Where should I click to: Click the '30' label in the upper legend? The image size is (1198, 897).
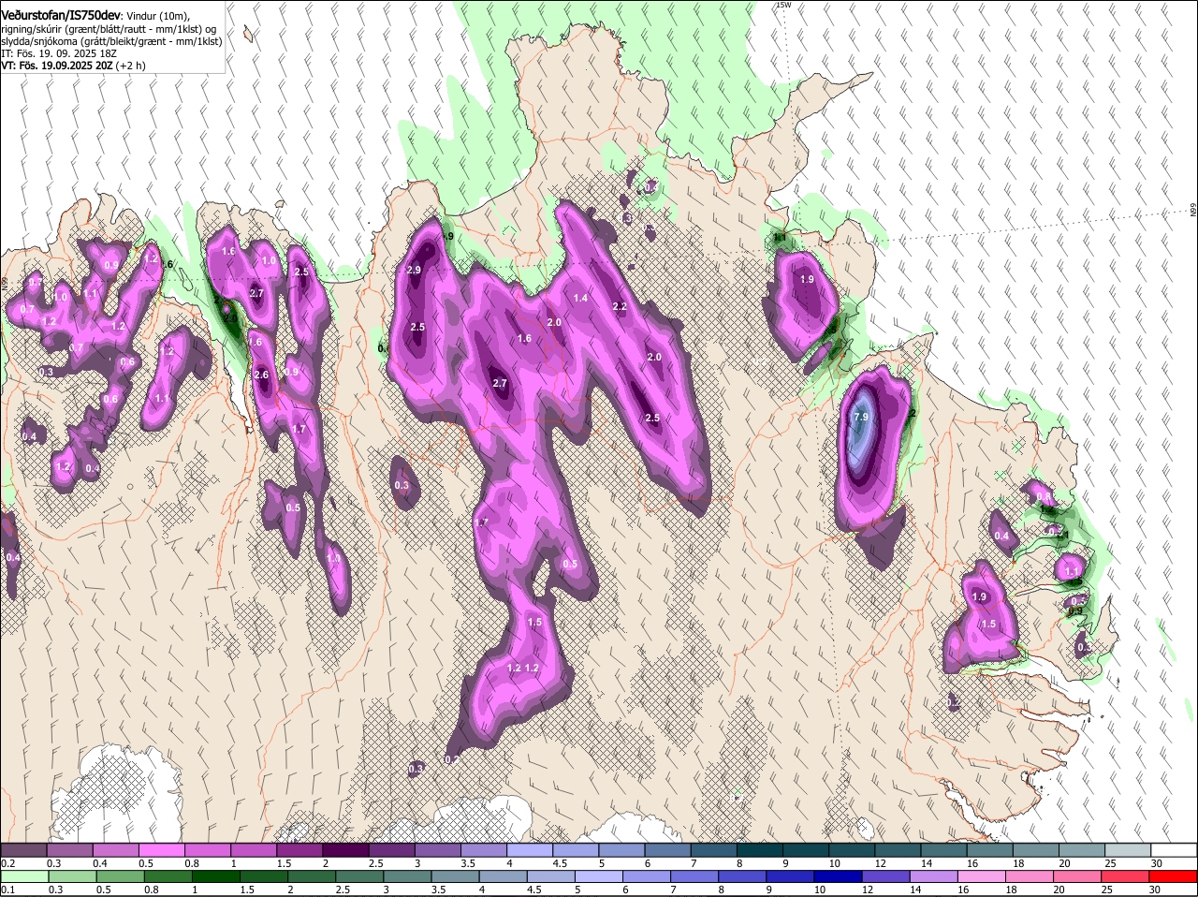[1157, 863]
